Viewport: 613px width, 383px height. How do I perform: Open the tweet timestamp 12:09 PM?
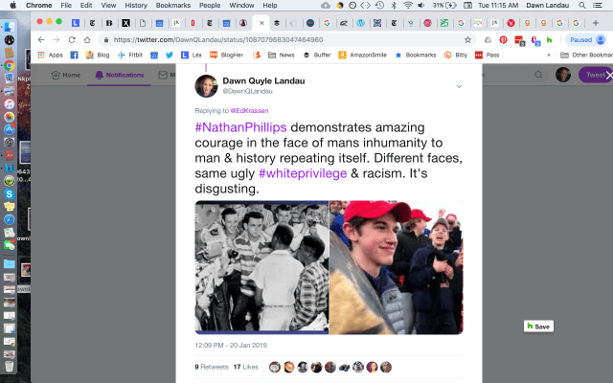pyautogui.click(x=231, y=345)
